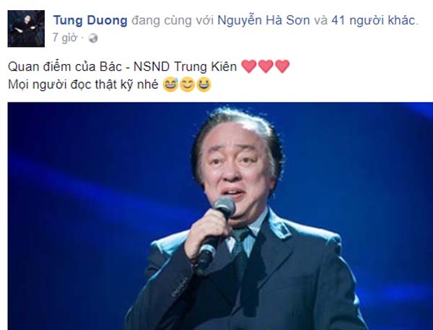This screenshot has height=330, width=433.
Task: Show the 41 người khác tagged list
Action: click(x=373, y=20)
